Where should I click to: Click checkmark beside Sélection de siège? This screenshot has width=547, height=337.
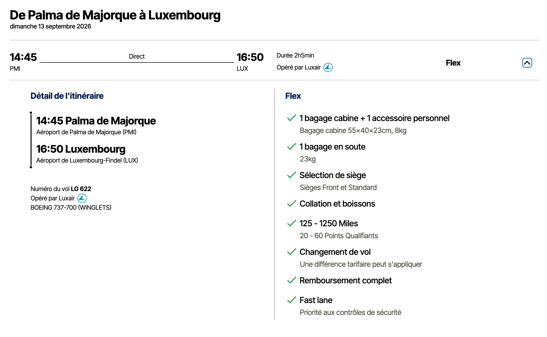[292, 175]
